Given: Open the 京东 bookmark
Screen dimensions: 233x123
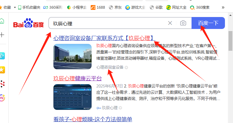Looking at the screenshot, I should 115,7.
